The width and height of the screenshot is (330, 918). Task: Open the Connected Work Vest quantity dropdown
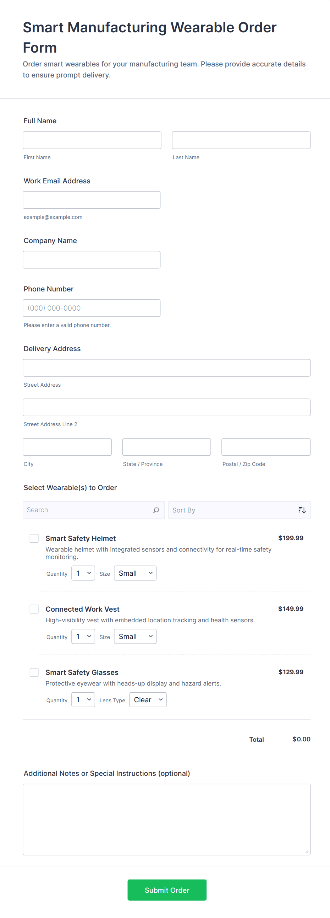coord(83,637)
